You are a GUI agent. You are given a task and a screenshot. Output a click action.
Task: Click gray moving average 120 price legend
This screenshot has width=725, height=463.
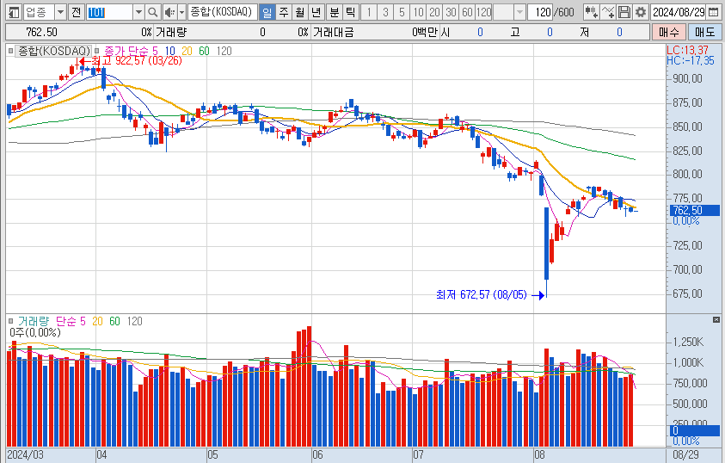[x=224, y=51]
